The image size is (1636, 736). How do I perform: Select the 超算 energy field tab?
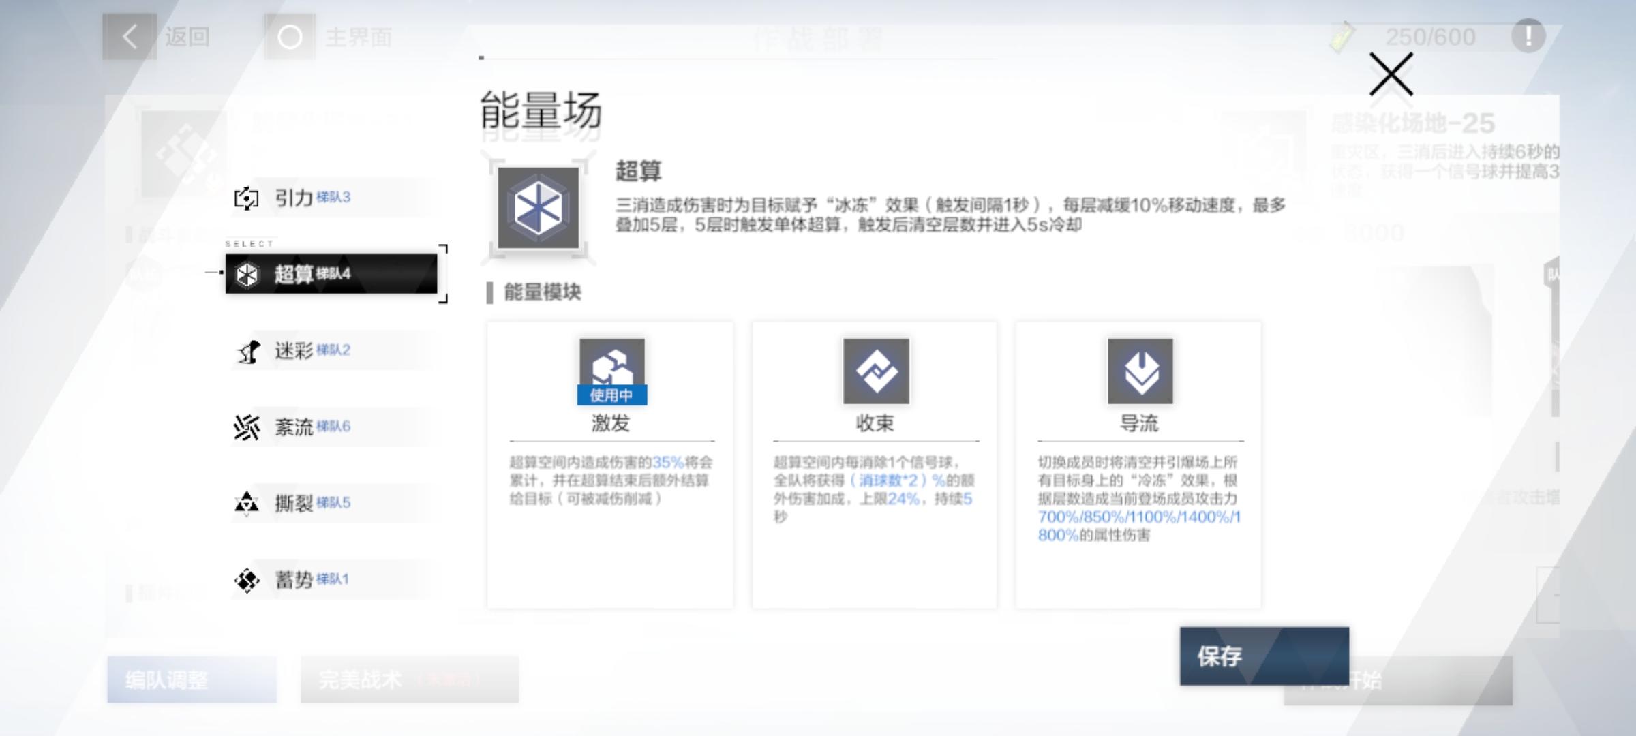331,274
